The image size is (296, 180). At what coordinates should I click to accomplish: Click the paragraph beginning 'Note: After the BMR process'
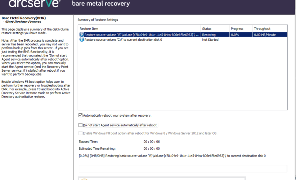click(x=35, y=57)
